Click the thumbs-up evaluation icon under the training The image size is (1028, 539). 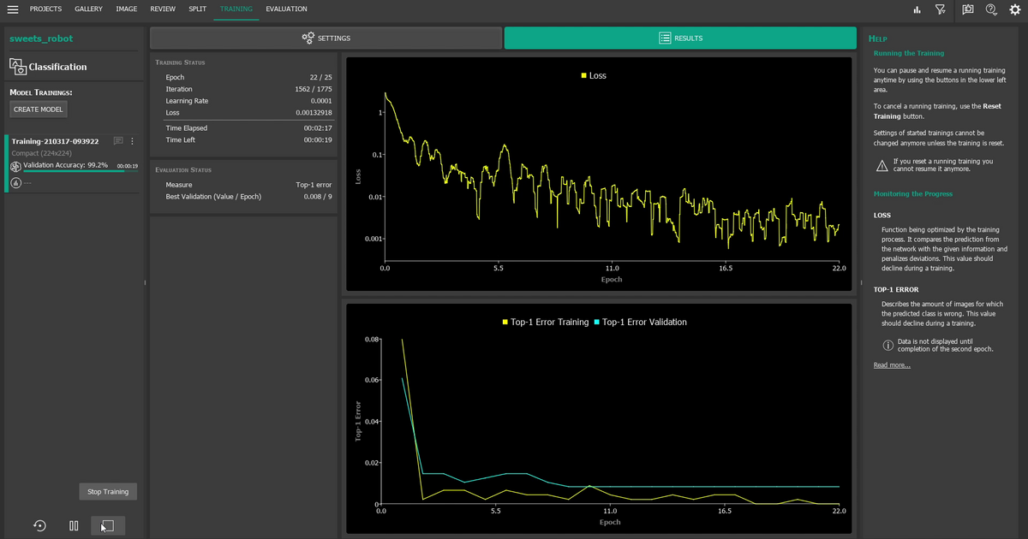click(x=15, y=182)
